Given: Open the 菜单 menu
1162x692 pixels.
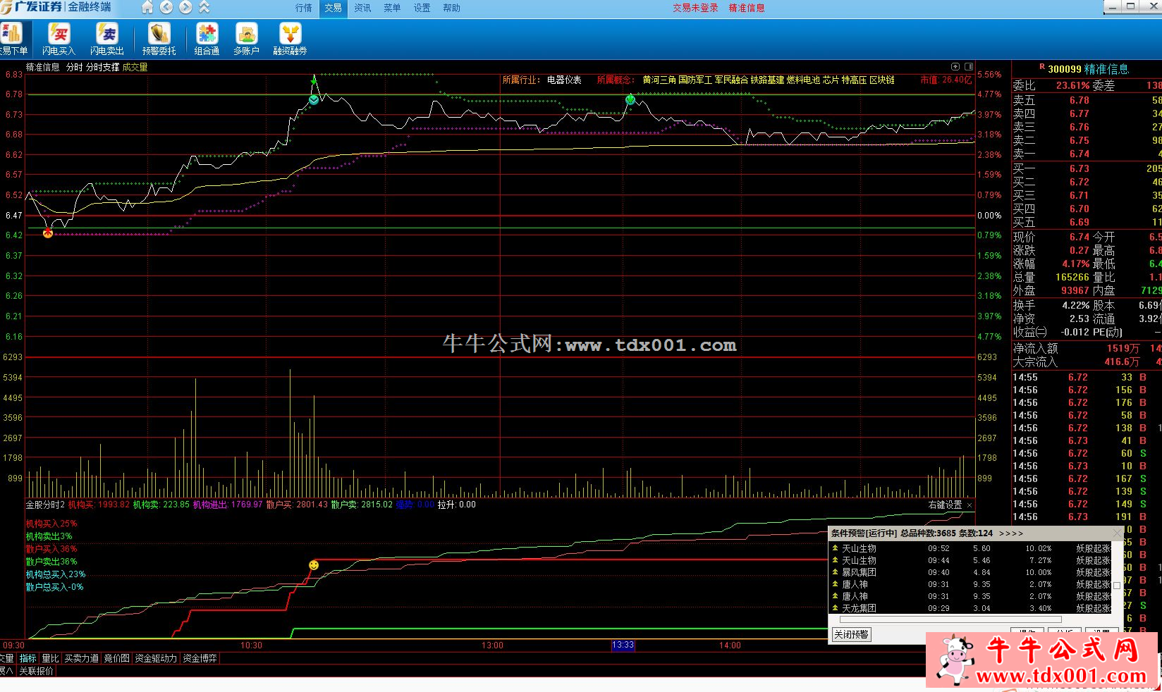Looking at the screenshot, I should tap(392, 8).
